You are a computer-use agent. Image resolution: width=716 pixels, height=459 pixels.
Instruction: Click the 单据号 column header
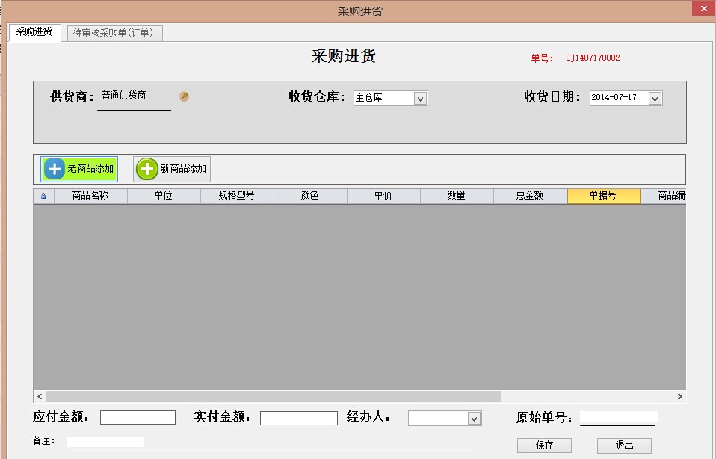point(603,196)
